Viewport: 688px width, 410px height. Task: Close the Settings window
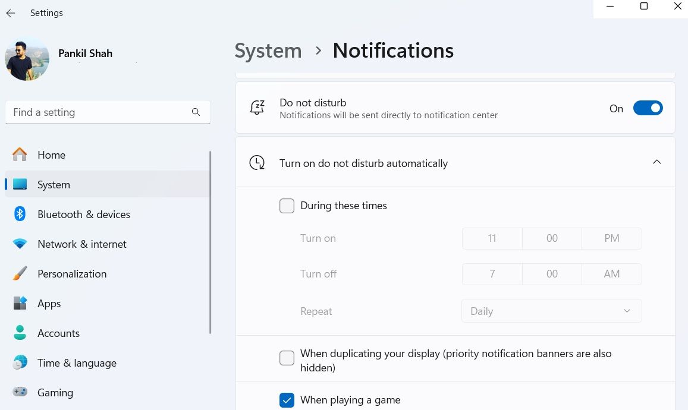click(x=677, y=6)
